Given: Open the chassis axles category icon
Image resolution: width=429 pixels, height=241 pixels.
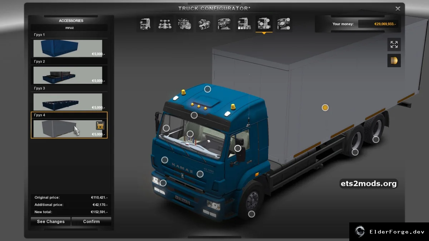Looking at the screenshot, I should (x=165, y=24).
